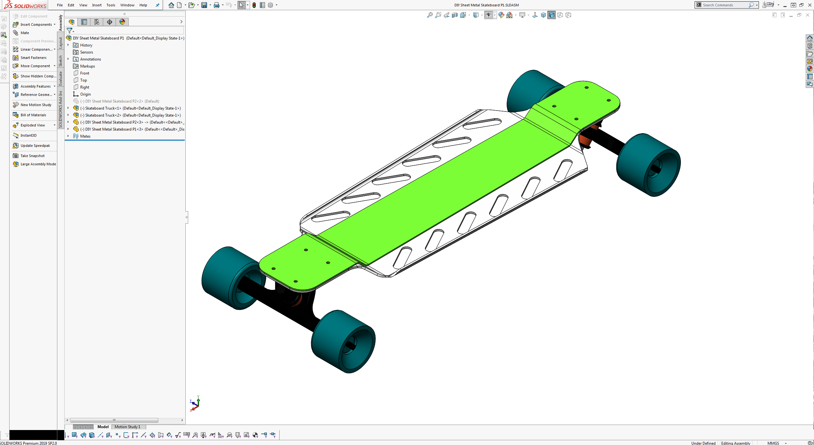Click the Large Assembly Mode command
The height and width of the screenshot is (445, 814).
(x=34, y=164)
